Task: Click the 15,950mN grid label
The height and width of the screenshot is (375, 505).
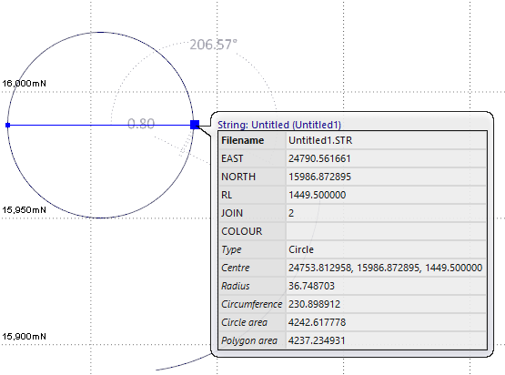Action: click(x=25, y=210)
